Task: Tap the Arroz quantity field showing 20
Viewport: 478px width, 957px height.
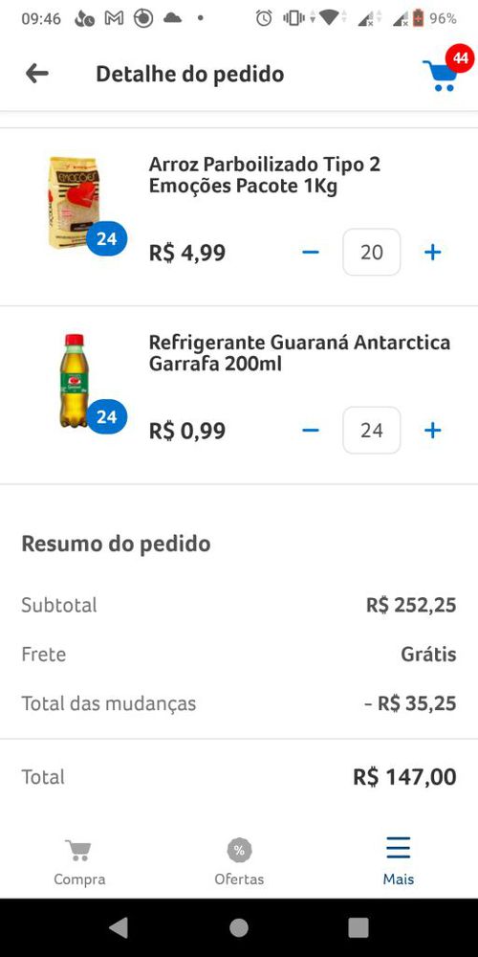Action: pyautogui.click(x=371, y=252)
